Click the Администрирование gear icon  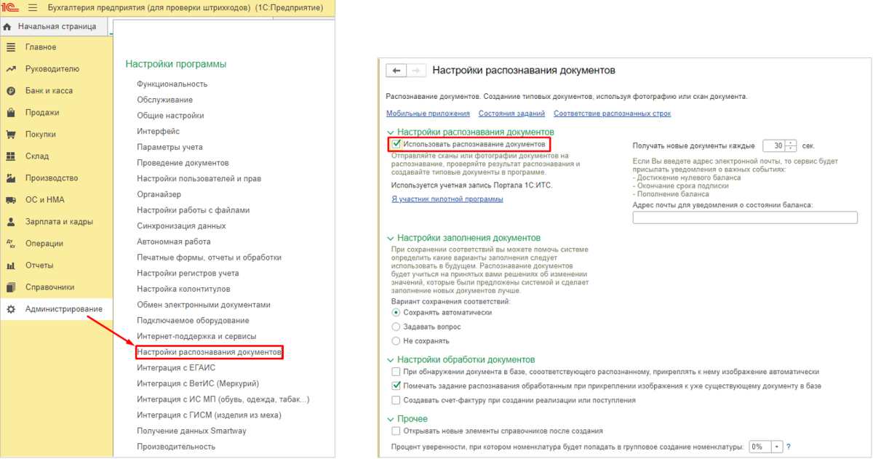[10, 309]
